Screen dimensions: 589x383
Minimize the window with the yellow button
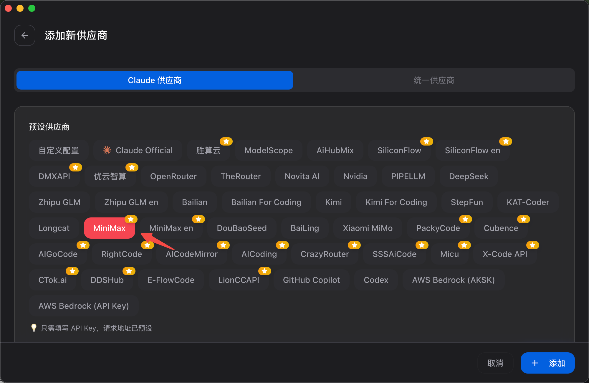(x=20, y=8)
